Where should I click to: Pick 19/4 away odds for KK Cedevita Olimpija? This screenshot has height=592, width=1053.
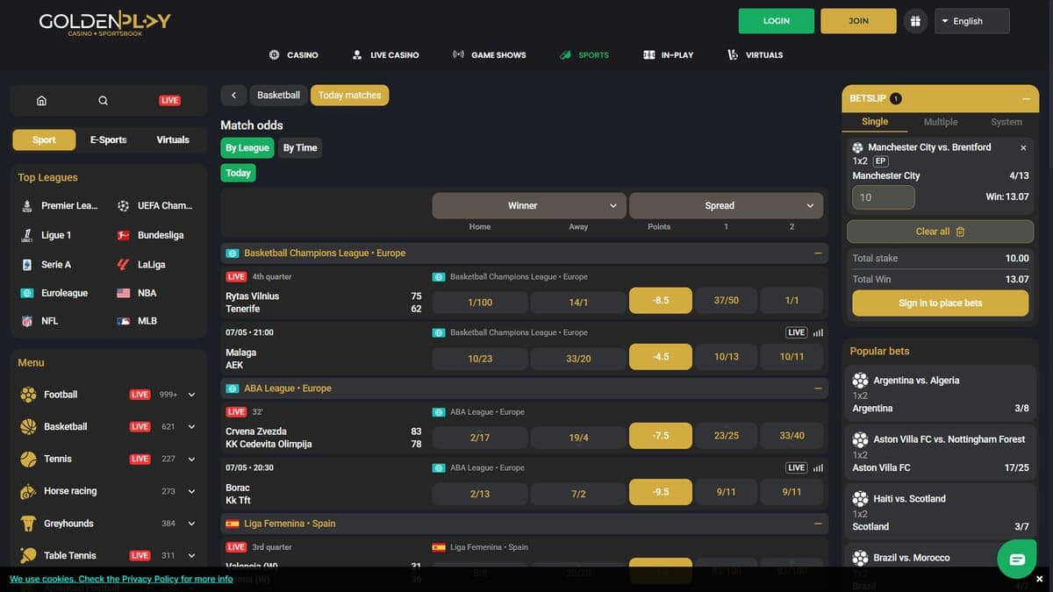(x=578, y=437)
